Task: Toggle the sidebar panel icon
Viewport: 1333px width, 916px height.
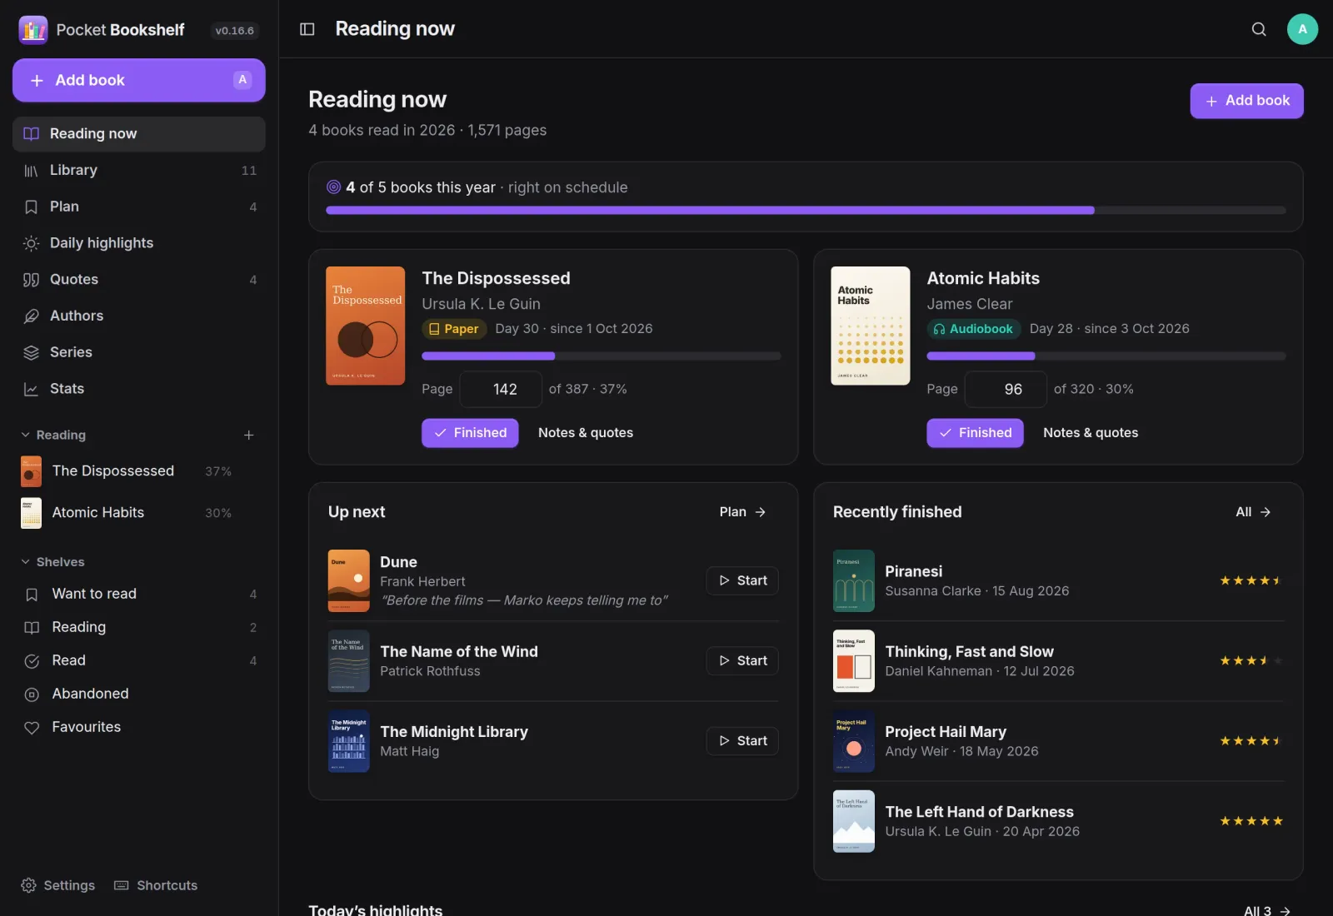Action: pos(307,29)
